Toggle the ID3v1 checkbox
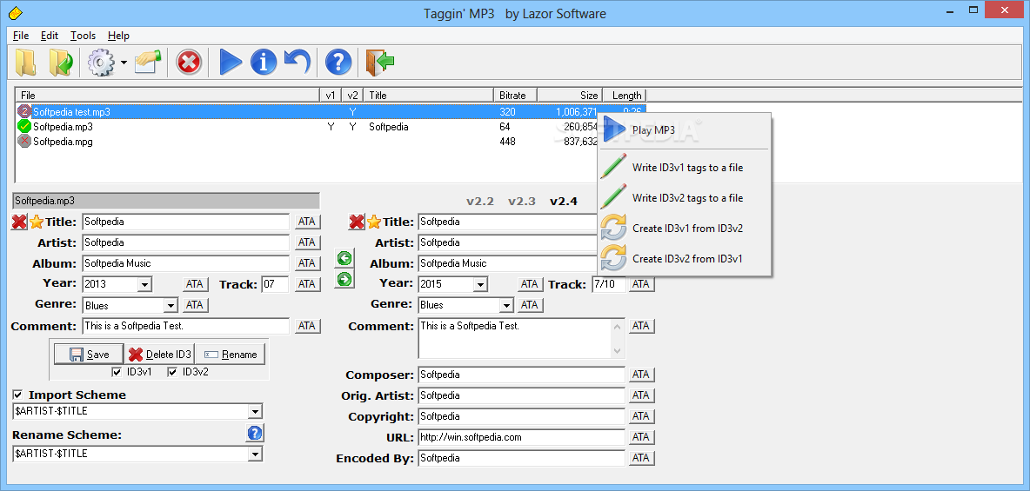This screenshot has width=1030, height=491. 117,372
